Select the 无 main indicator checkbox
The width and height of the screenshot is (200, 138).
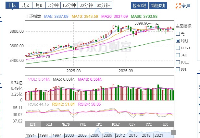[178, 34]
